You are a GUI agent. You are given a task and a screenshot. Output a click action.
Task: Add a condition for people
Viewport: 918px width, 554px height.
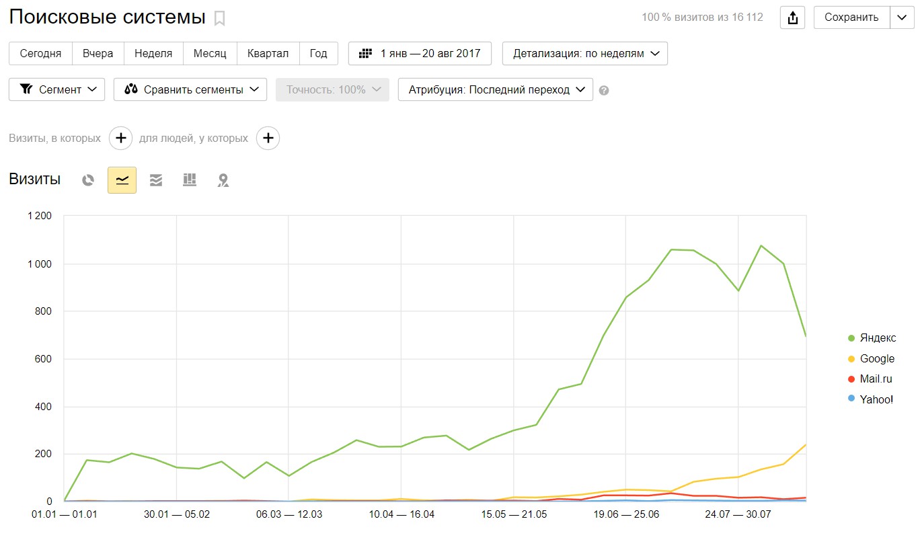268,138
